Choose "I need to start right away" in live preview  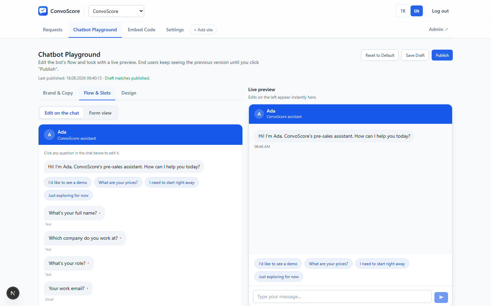pyautogui.click(x=382, y=264)
